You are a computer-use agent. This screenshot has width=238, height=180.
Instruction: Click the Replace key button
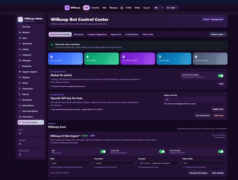tap(218, 109)
